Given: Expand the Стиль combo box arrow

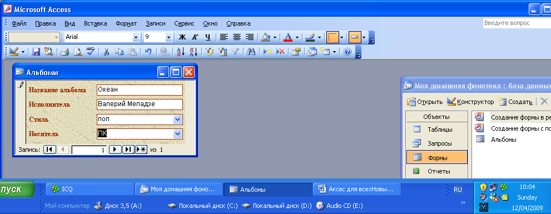Looking at the screenshot, I should coord(178,120).
